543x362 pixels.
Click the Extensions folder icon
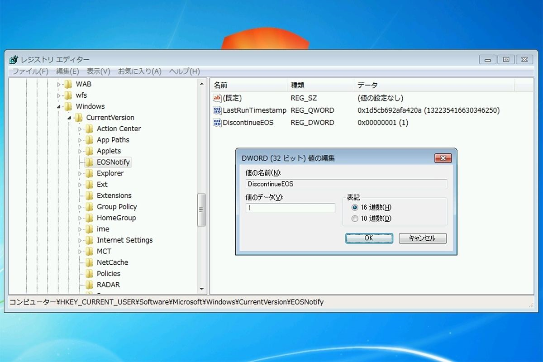tap(89, 195)
